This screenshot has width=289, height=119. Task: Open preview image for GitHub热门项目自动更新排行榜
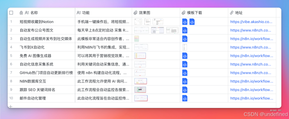140,73
